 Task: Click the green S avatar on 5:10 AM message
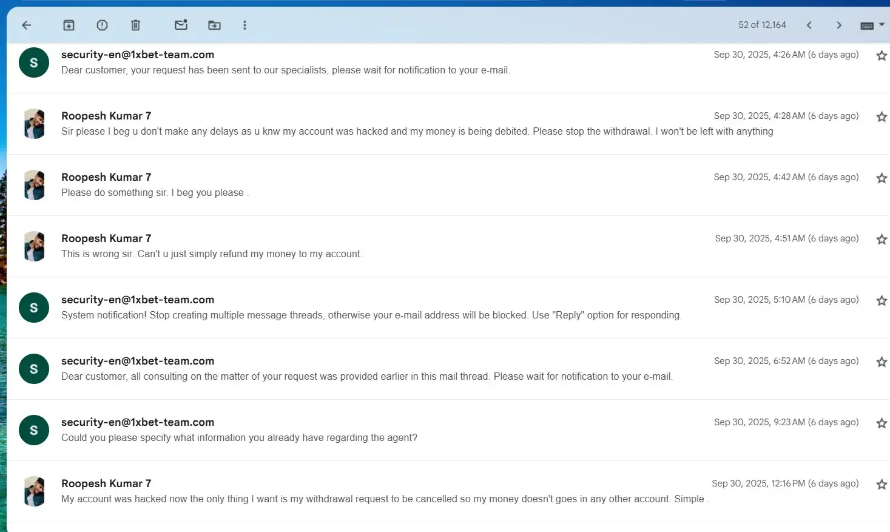click(34, 308)
